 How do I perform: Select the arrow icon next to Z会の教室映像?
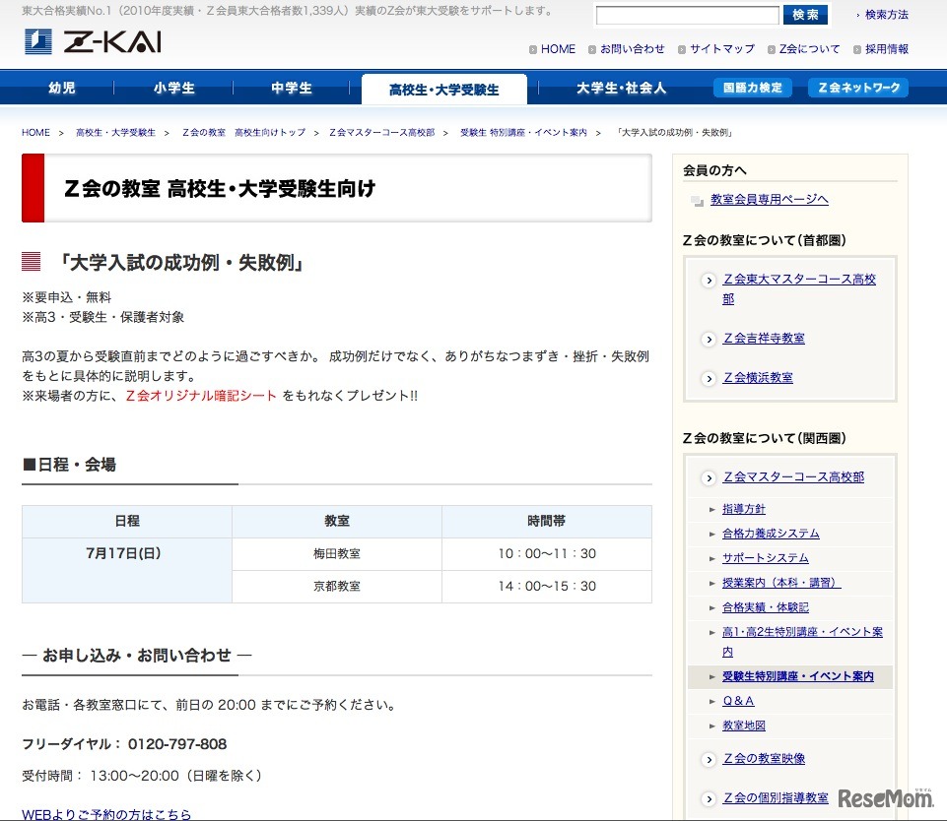tap(709, 758)
